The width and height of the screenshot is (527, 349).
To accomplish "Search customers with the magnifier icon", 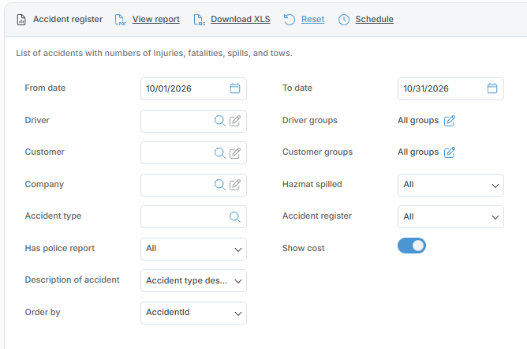I will pos(220,153).
